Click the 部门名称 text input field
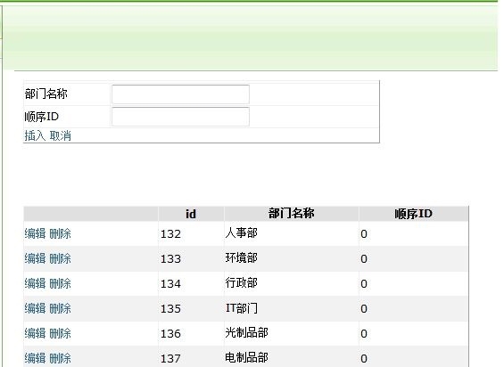 [180, 94]
